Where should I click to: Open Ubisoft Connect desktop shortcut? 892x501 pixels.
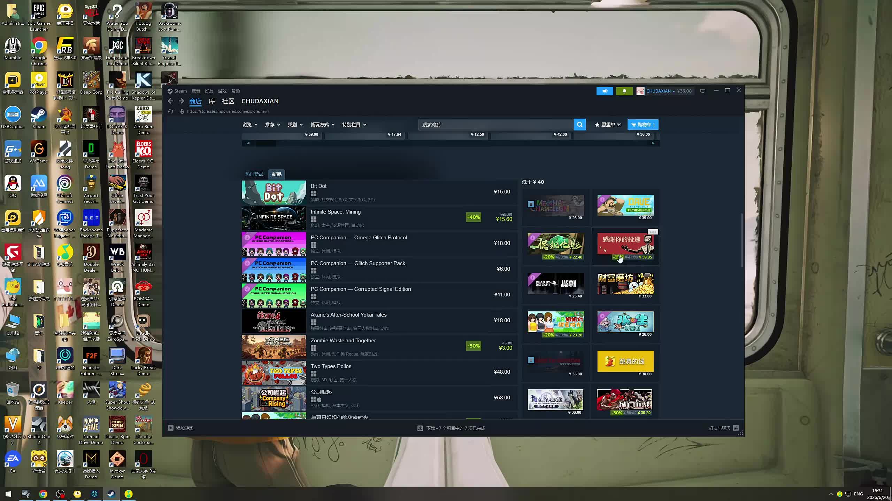[65, 189]
